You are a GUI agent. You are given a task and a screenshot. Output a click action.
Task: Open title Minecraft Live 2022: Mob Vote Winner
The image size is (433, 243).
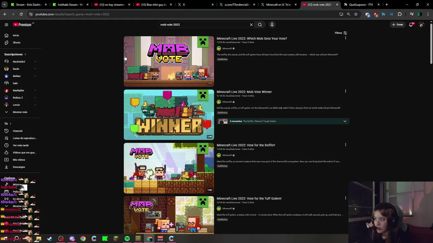(244, 92)
